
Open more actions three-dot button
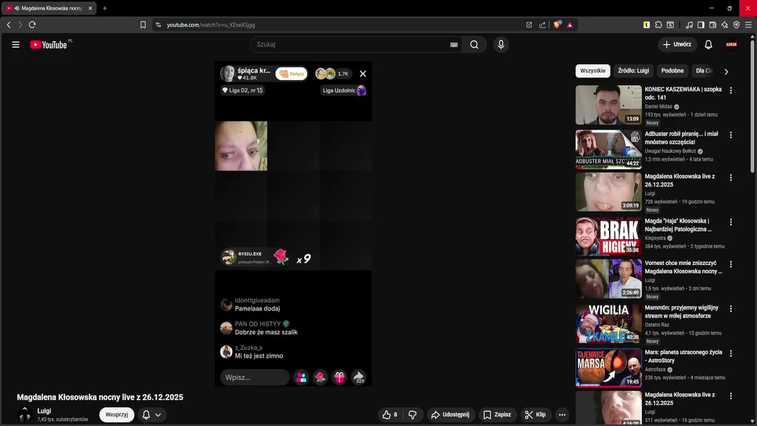click(562, 415)
